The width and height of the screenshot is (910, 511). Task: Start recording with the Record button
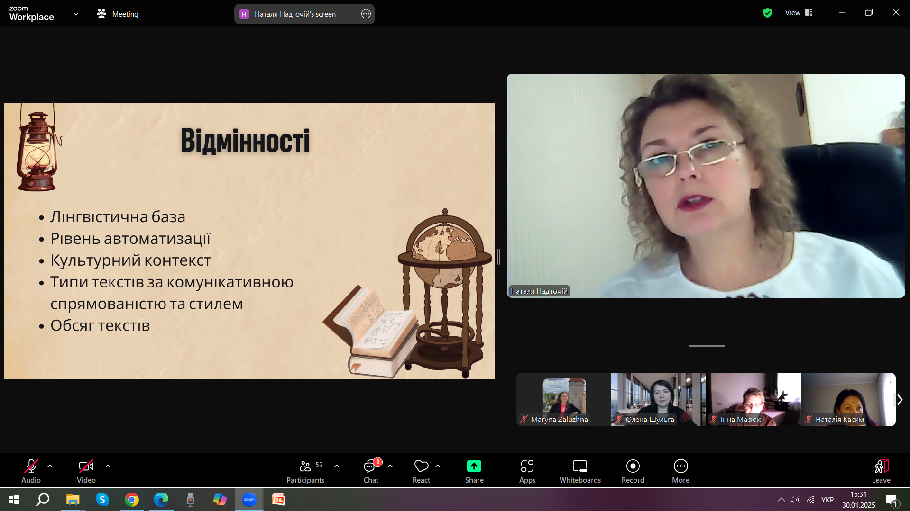point(633,471)
